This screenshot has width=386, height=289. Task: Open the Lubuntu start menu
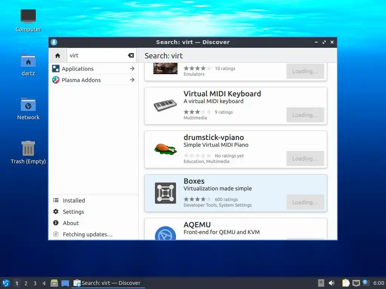[x=6, y=283]
